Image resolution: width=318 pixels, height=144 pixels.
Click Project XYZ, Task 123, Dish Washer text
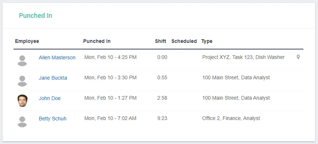click(243, 57)
